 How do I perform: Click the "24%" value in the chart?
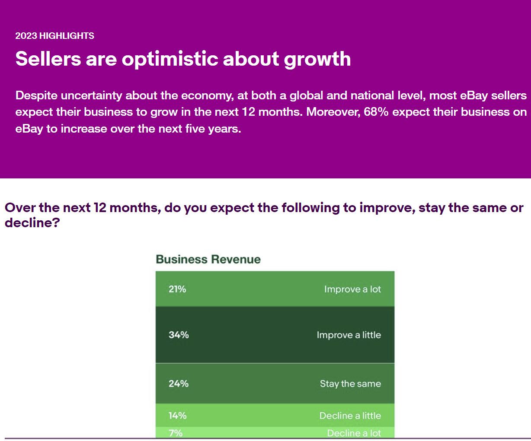coord(179,384)
